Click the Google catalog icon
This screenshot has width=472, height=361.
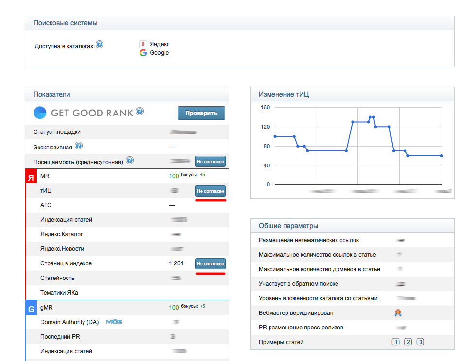(x=143, y=53)
